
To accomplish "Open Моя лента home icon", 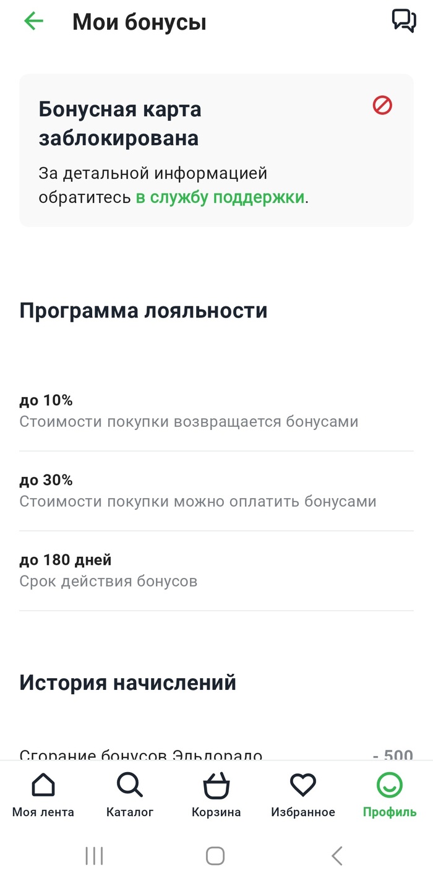I will (x=43, y=786).
